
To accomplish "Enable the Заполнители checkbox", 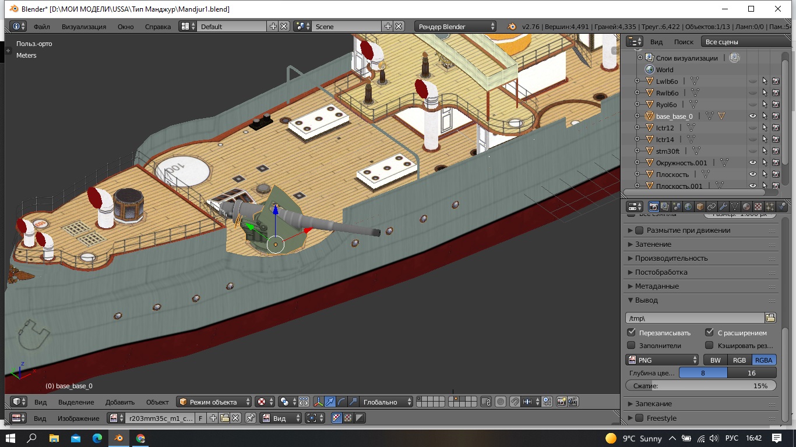I will tap(631, 345).
